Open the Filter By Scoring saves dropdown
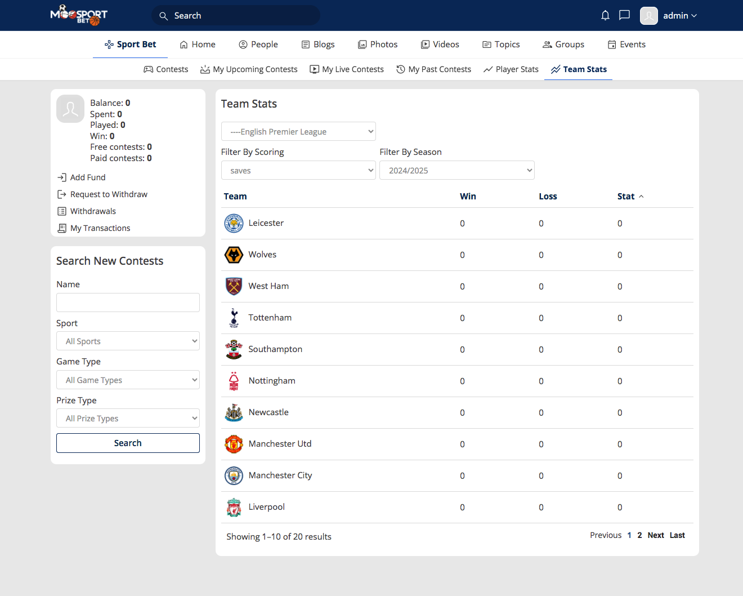743x596 pixels. [x=298, y=170]
